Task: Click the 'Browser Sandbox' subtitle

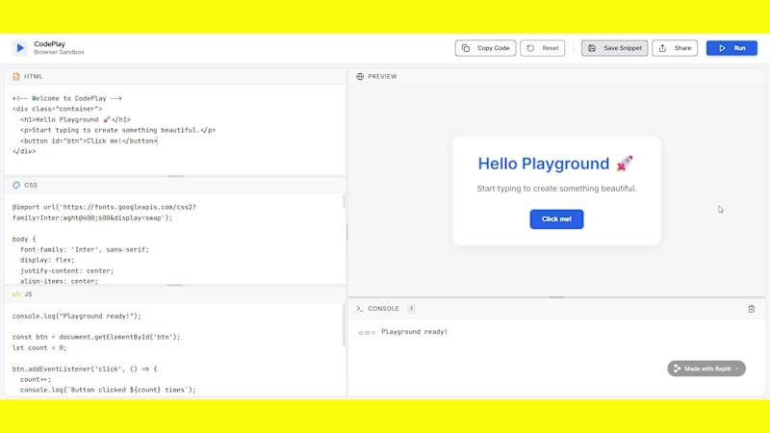Action: 59,52
